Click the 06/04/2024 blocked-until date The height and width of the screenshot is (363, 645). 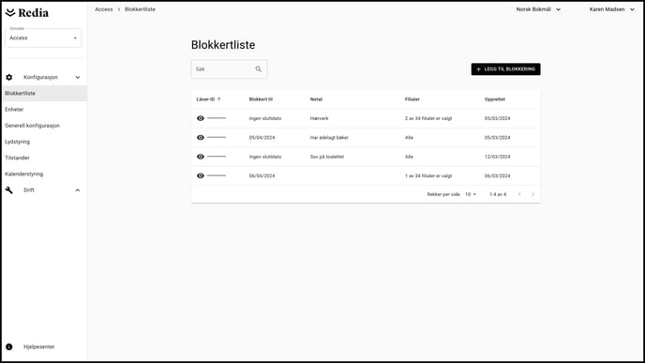click(262, 175)
